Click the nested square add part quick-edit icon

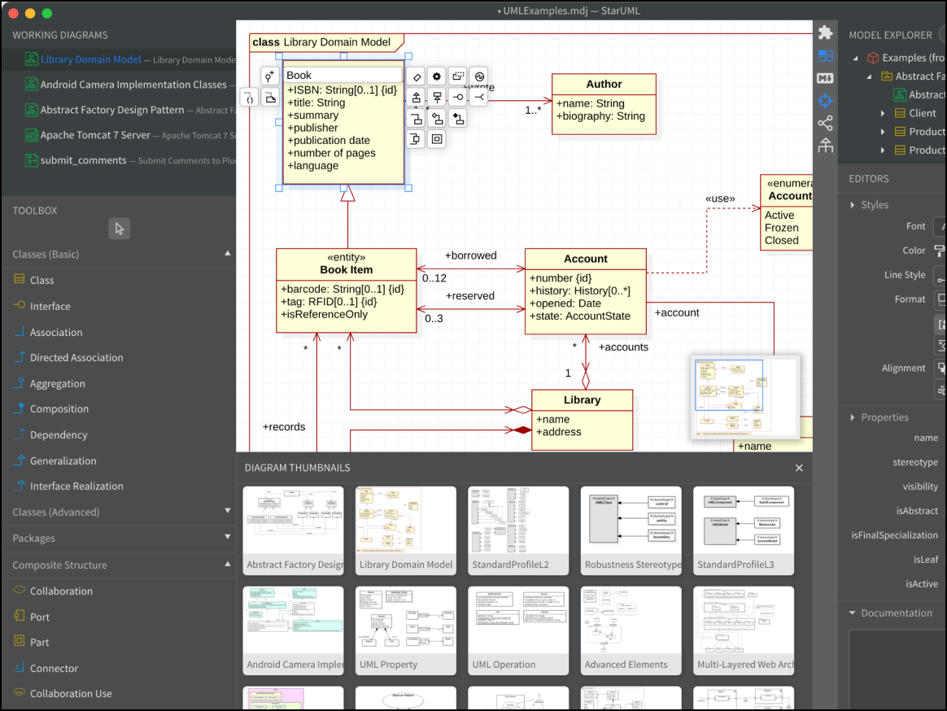(437, 140)
